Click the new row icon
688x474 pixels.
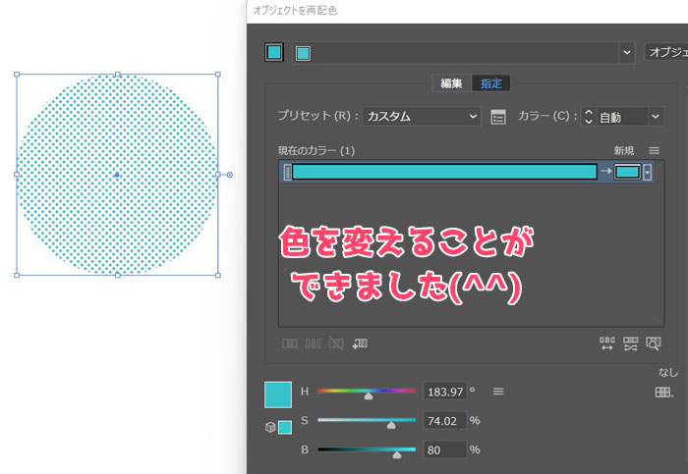click(360, 343)
